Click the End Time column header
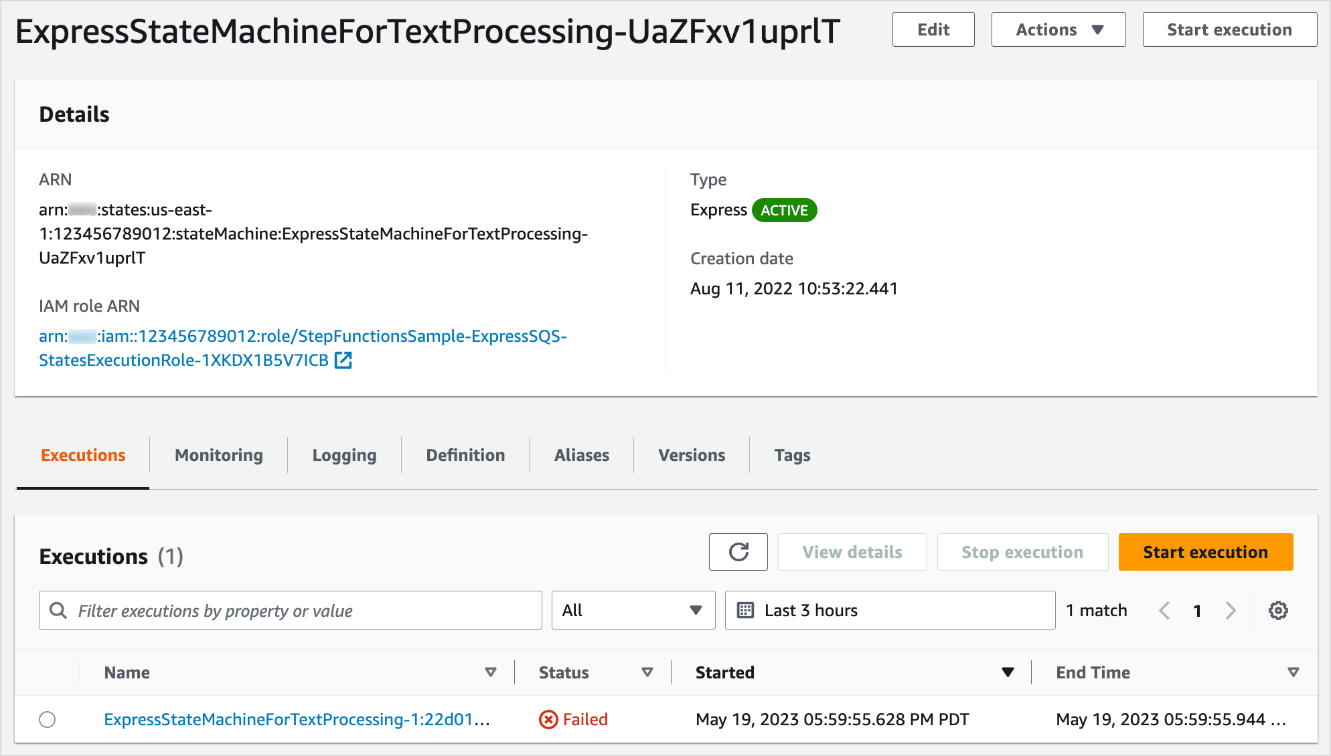This screenshot has height=756, width=1331. click(x=1093, y=672)
